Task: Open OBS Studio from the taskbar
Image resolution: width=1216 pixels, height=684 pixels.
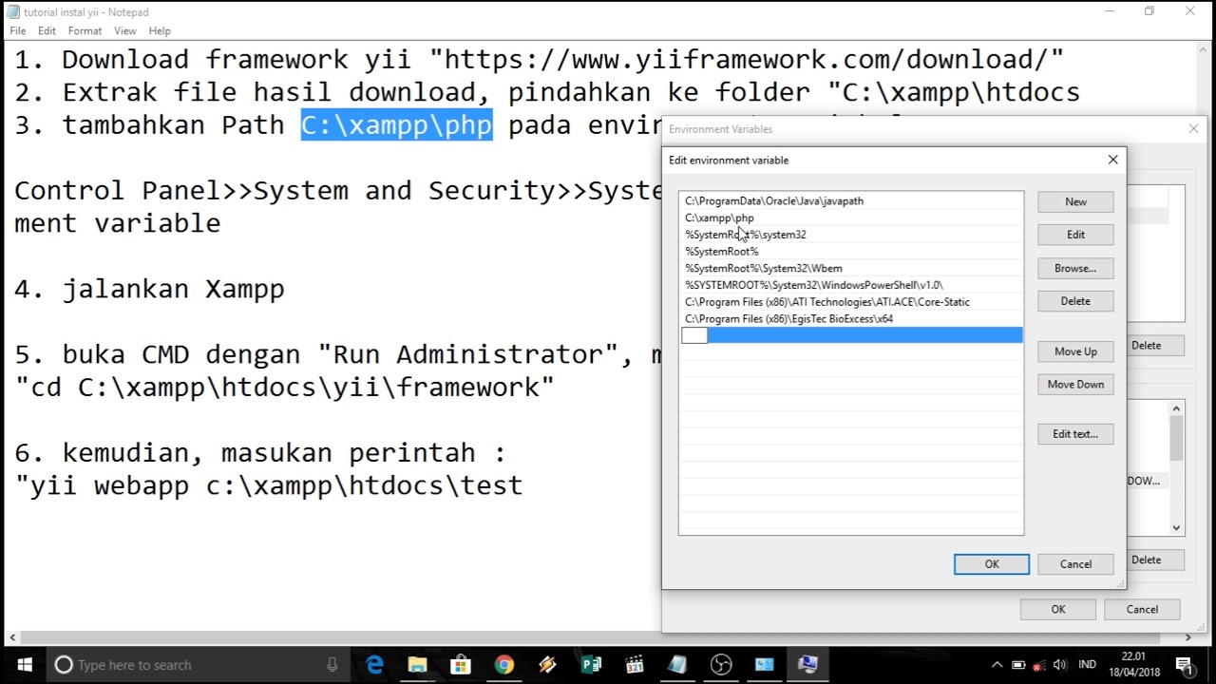Action: (721, 665)
